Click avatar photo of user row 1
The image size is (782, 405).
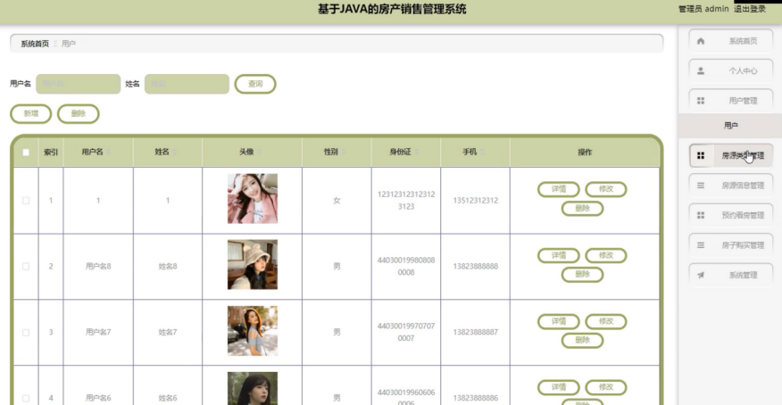pos(253,198)
